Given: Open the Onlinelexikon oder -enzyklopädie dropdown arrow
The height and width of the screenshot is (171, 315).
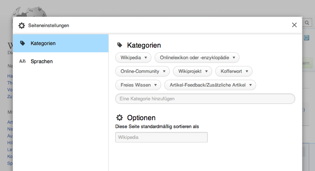Looking at the screenshot, I should tap(234, 58).
